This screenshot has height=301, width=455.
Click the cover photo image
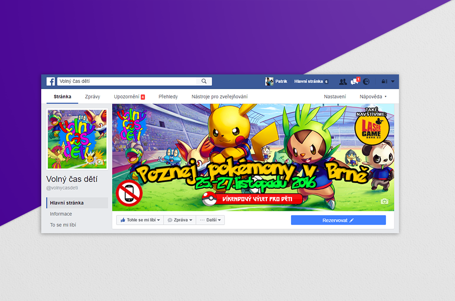(253, 157)
